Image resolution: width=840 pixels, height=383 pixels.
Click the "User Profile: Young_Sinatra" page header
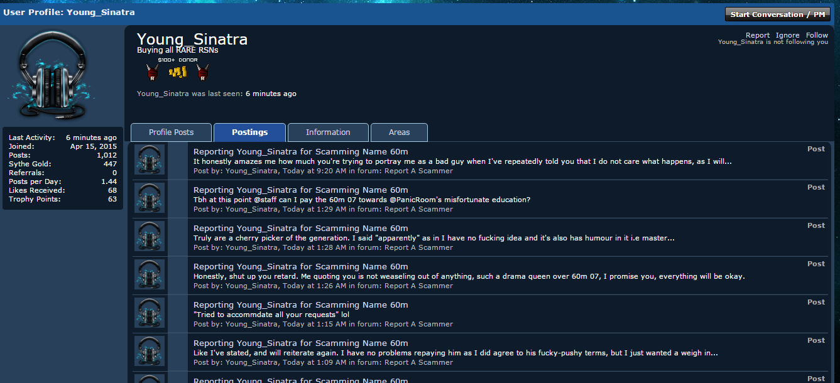click(x=69, y=12)
